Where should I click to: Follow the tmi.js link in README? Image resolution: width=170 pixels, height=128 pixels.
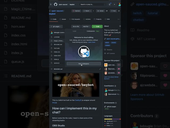click(x=54, y=103)
